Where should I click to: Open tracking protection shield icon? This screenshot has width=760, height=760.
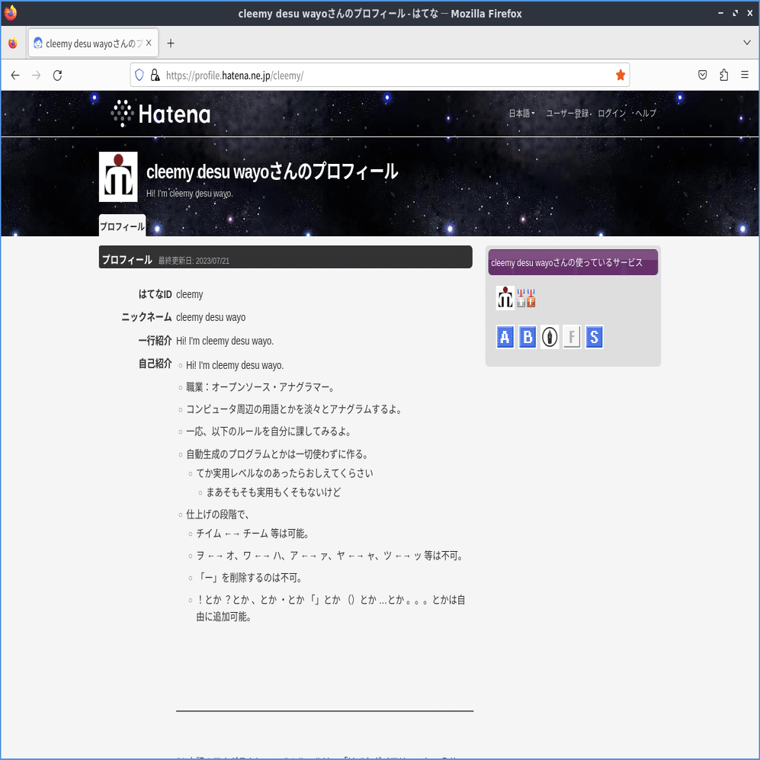pos(139,75)
